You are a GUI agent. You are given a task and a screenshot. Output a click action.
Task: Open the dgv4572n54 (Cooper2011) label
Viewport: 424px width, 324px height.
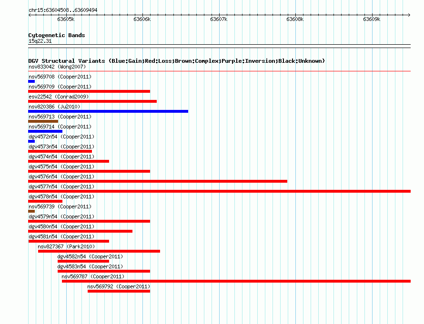61,137
